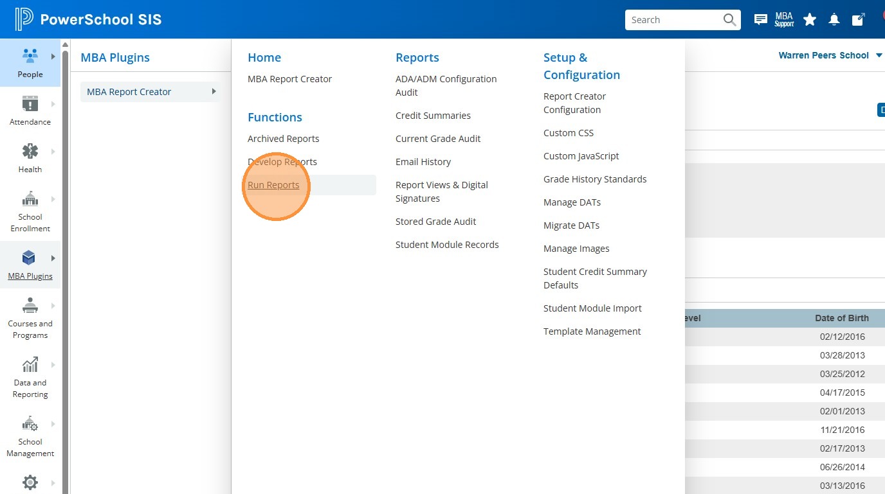Click the favorites star icon
This screenshot has width=885, height=494.
(x=810, y=20)
